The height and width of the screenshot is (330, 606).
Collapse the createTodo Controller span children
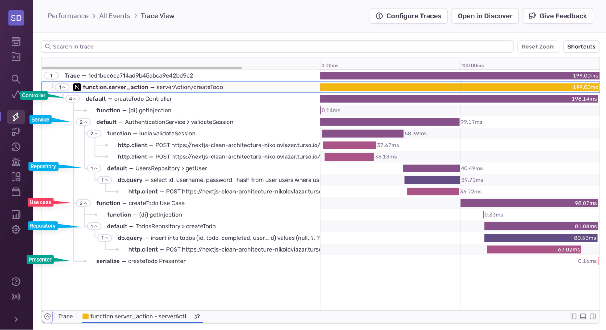click(72, 98)
